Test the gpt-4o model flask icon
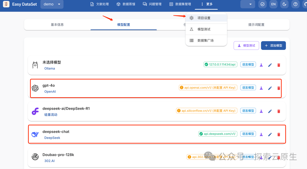Viewport: 307px width, 169px height. [261, 88]
